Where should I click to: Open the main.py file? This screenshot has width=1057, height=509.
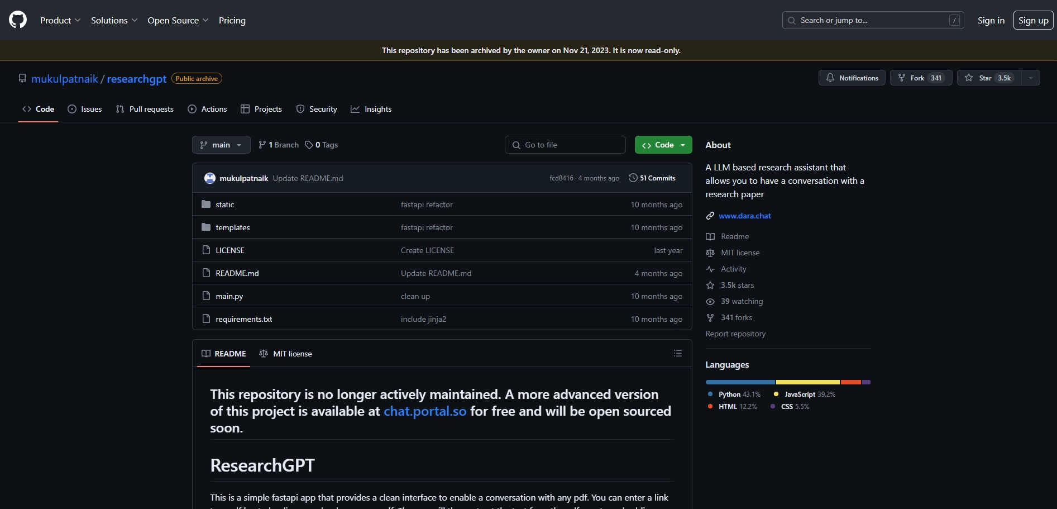(x=229, y=296)
